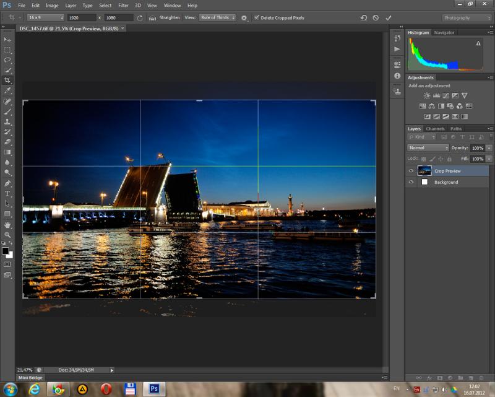Toggle lock transparent pixels
Viewport: 495px width, 397px height.
[424, 159]
